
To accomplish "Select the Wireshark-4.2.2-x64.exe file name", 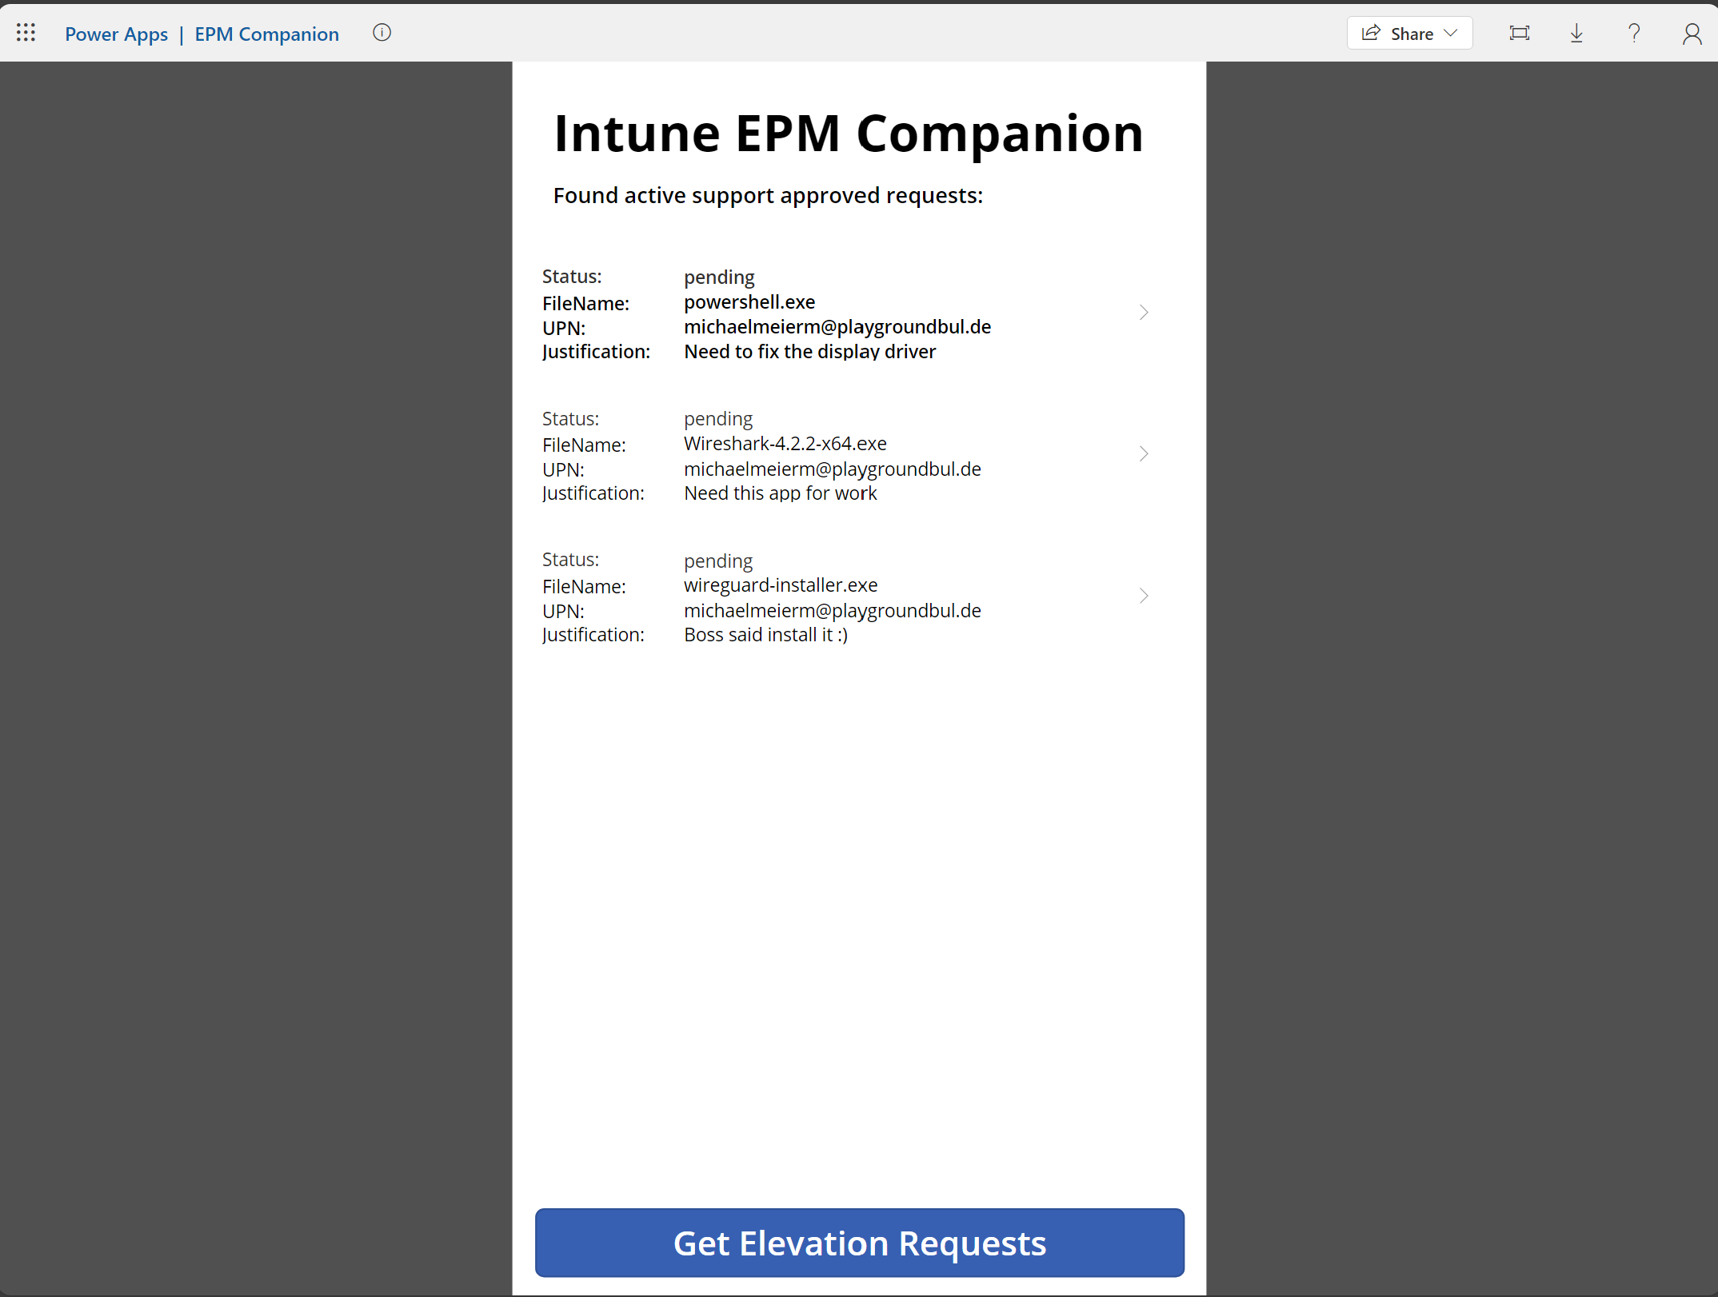I will pos(785,444).
